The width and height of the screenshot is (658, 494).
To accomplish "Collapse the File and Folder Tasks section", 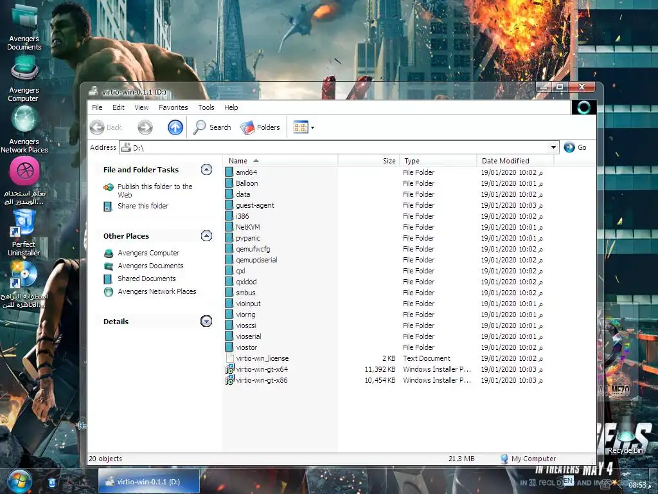I will click(206, 170).
